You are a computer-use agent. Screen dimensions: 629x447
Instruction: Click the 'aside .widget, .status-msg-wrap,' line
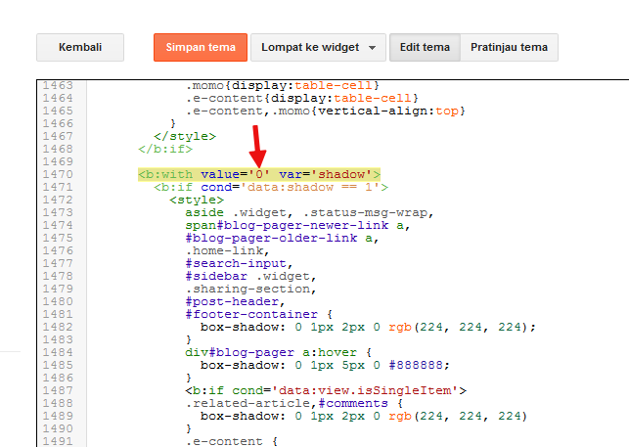click(310, 212)
